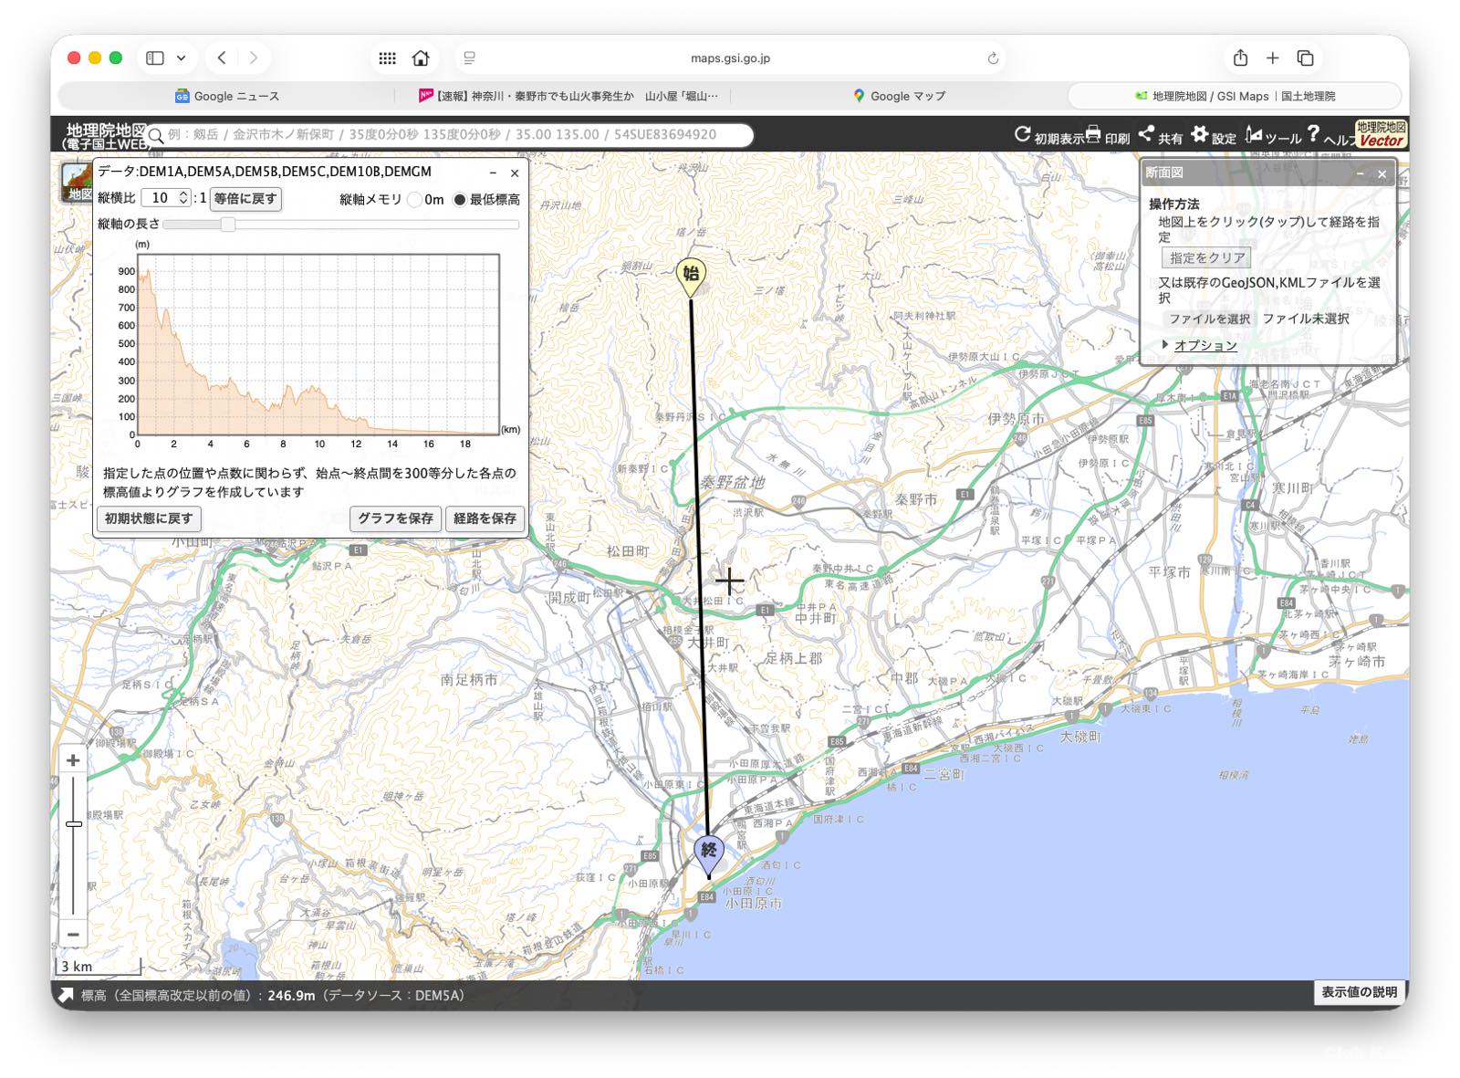This screenshot has width=1460, height=1078.
Task: Click the 指定をクリア button
Action: click(1206, 258)
